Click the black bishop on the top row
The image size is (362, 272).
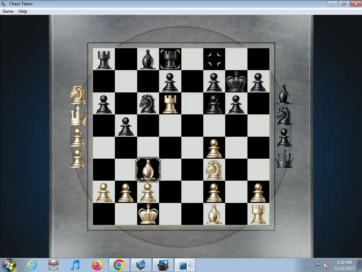(148, 59)
